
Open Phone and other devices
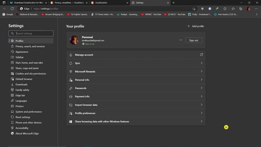click(31, 122)
